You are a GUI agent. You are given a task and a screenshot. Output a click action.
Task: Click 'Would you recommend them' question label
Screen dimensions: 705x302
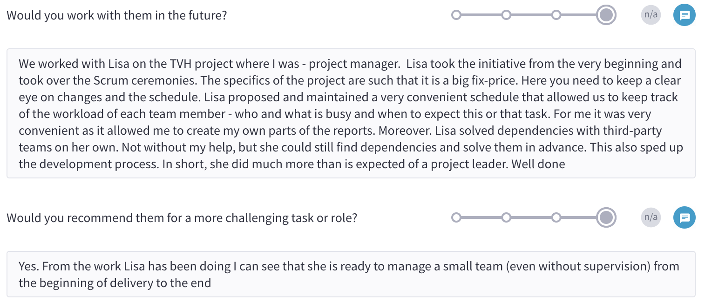182,217
